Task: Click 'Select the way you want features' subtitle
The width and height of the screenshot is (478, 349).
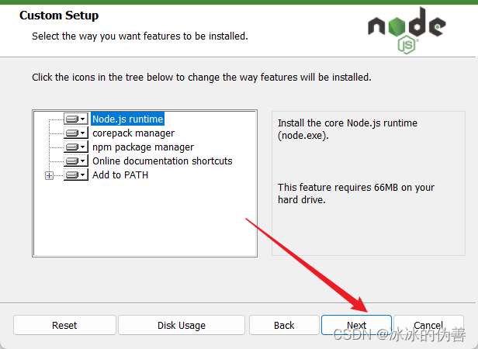Action: tap(140, 36)
